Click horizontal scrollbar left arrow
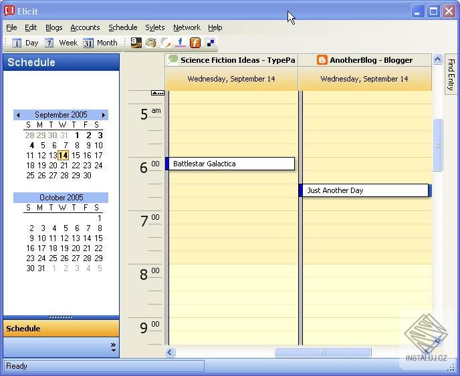 pos(170,352)
